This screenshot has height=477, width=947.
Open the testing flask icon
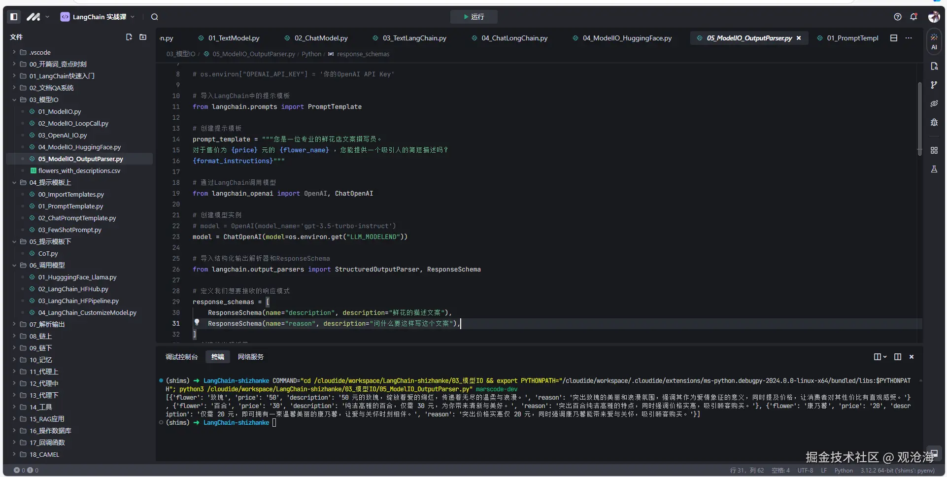(934, 169)
